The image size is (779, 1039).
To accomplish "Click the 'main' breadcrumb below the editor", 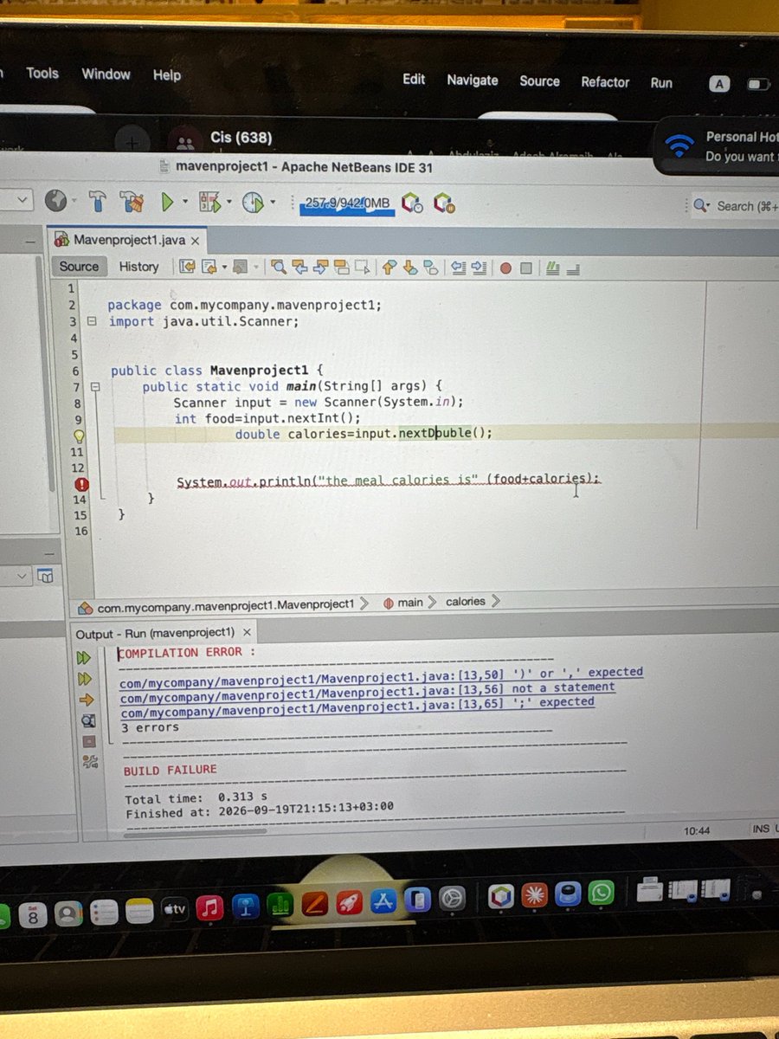I will pos(404,603).
